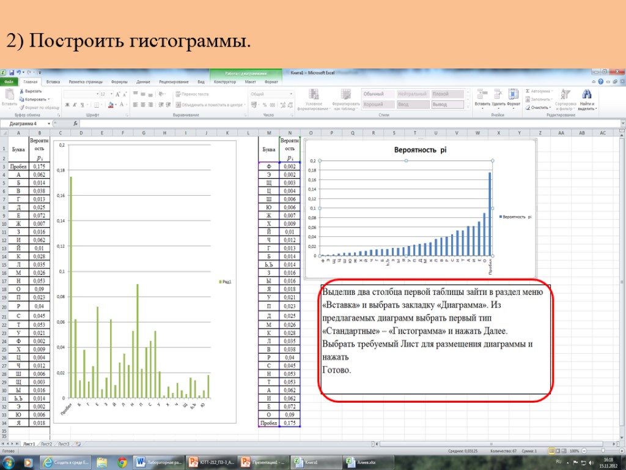Viewport: 626px width, 470px height.
Task: Click Sort and Filter (Сортировка и фильтр)
Action: (x=564, y=100)
